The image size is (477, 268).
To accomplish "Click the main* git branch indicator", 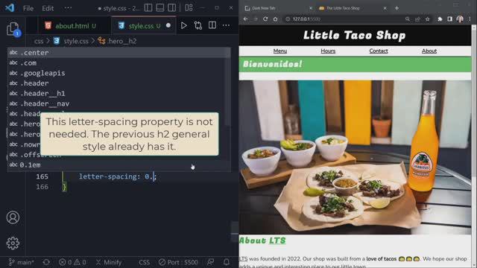I will coord(22,262).
